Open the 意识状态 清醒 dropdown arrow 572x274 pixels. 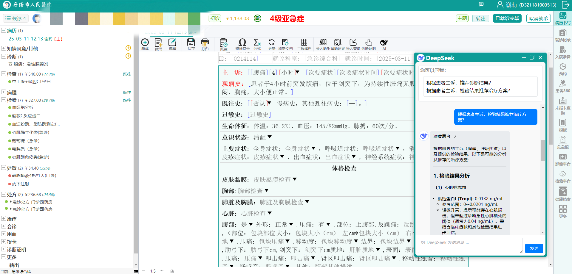pyautogui.click(x=270, y=137)
